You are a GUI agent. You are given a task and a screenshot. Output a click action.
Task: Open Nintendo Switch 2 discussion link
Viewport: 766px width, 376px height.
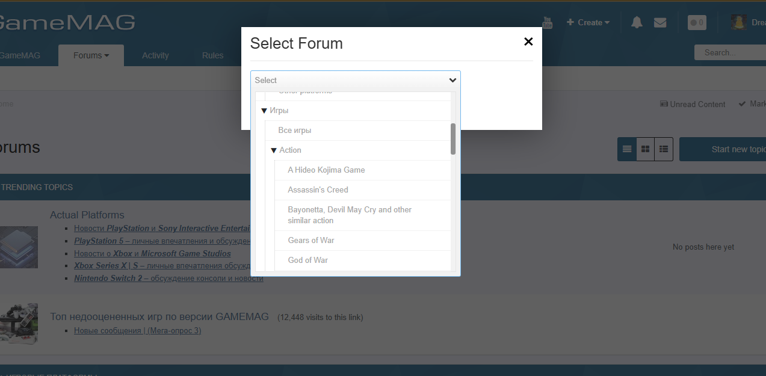tap(168, 278)
